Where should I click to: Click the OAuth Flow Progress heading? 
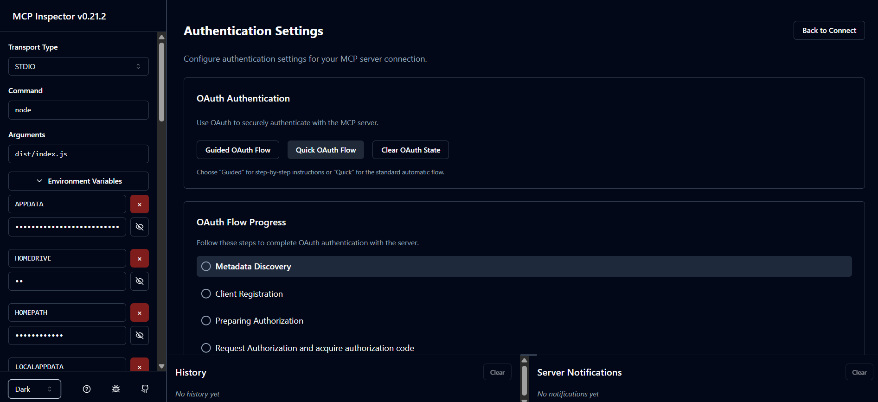point(241,222)
